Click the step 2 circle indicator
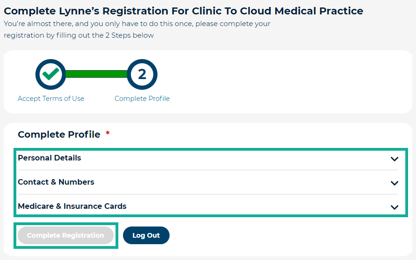This screenshot has width=416, height=260. [142, 74]
